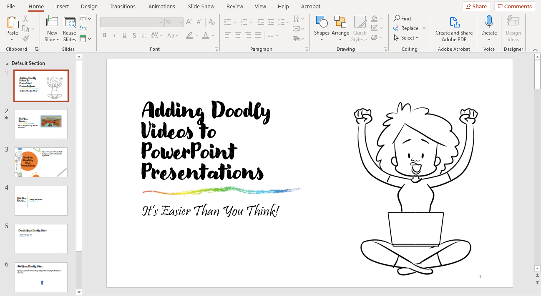Toggle numbered list formatting
The height and width of the screenshot is (296, 541).
(x=244, y=22)
